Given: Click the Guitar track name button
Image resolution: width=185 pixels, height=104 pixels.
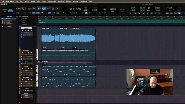Looking at the screenshot, I should 26,28.
